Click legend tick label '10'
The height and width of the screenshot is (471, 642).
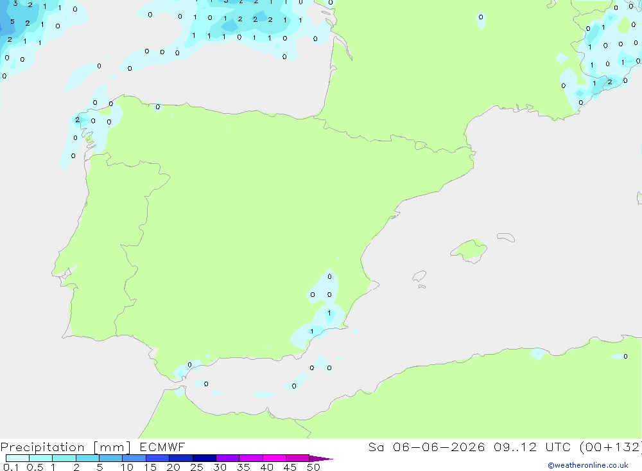[x=127, y=467]
